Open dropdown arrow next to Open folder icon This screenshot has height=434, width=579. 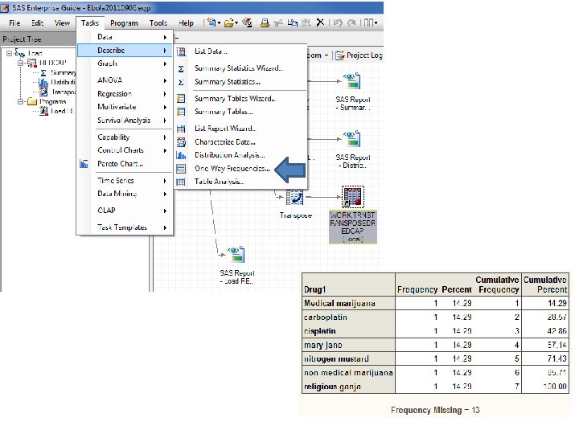tap(236, 23)
